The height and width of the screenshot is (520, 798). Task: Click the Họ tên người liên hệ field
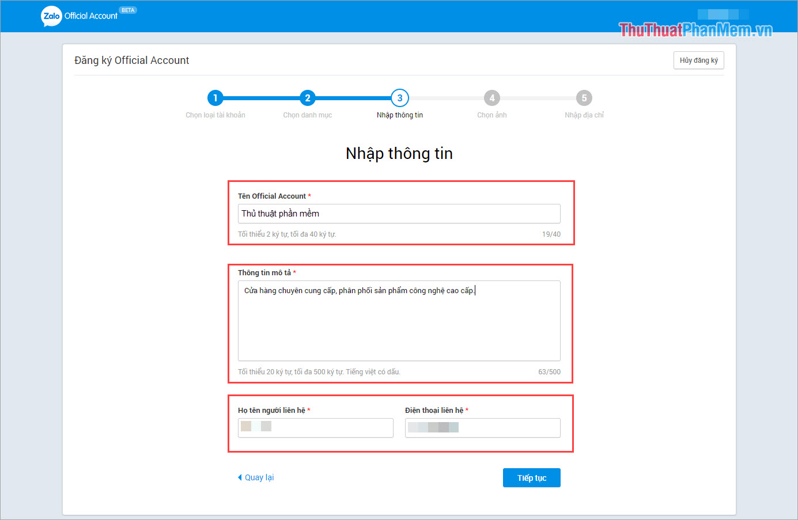coord(315,427)
